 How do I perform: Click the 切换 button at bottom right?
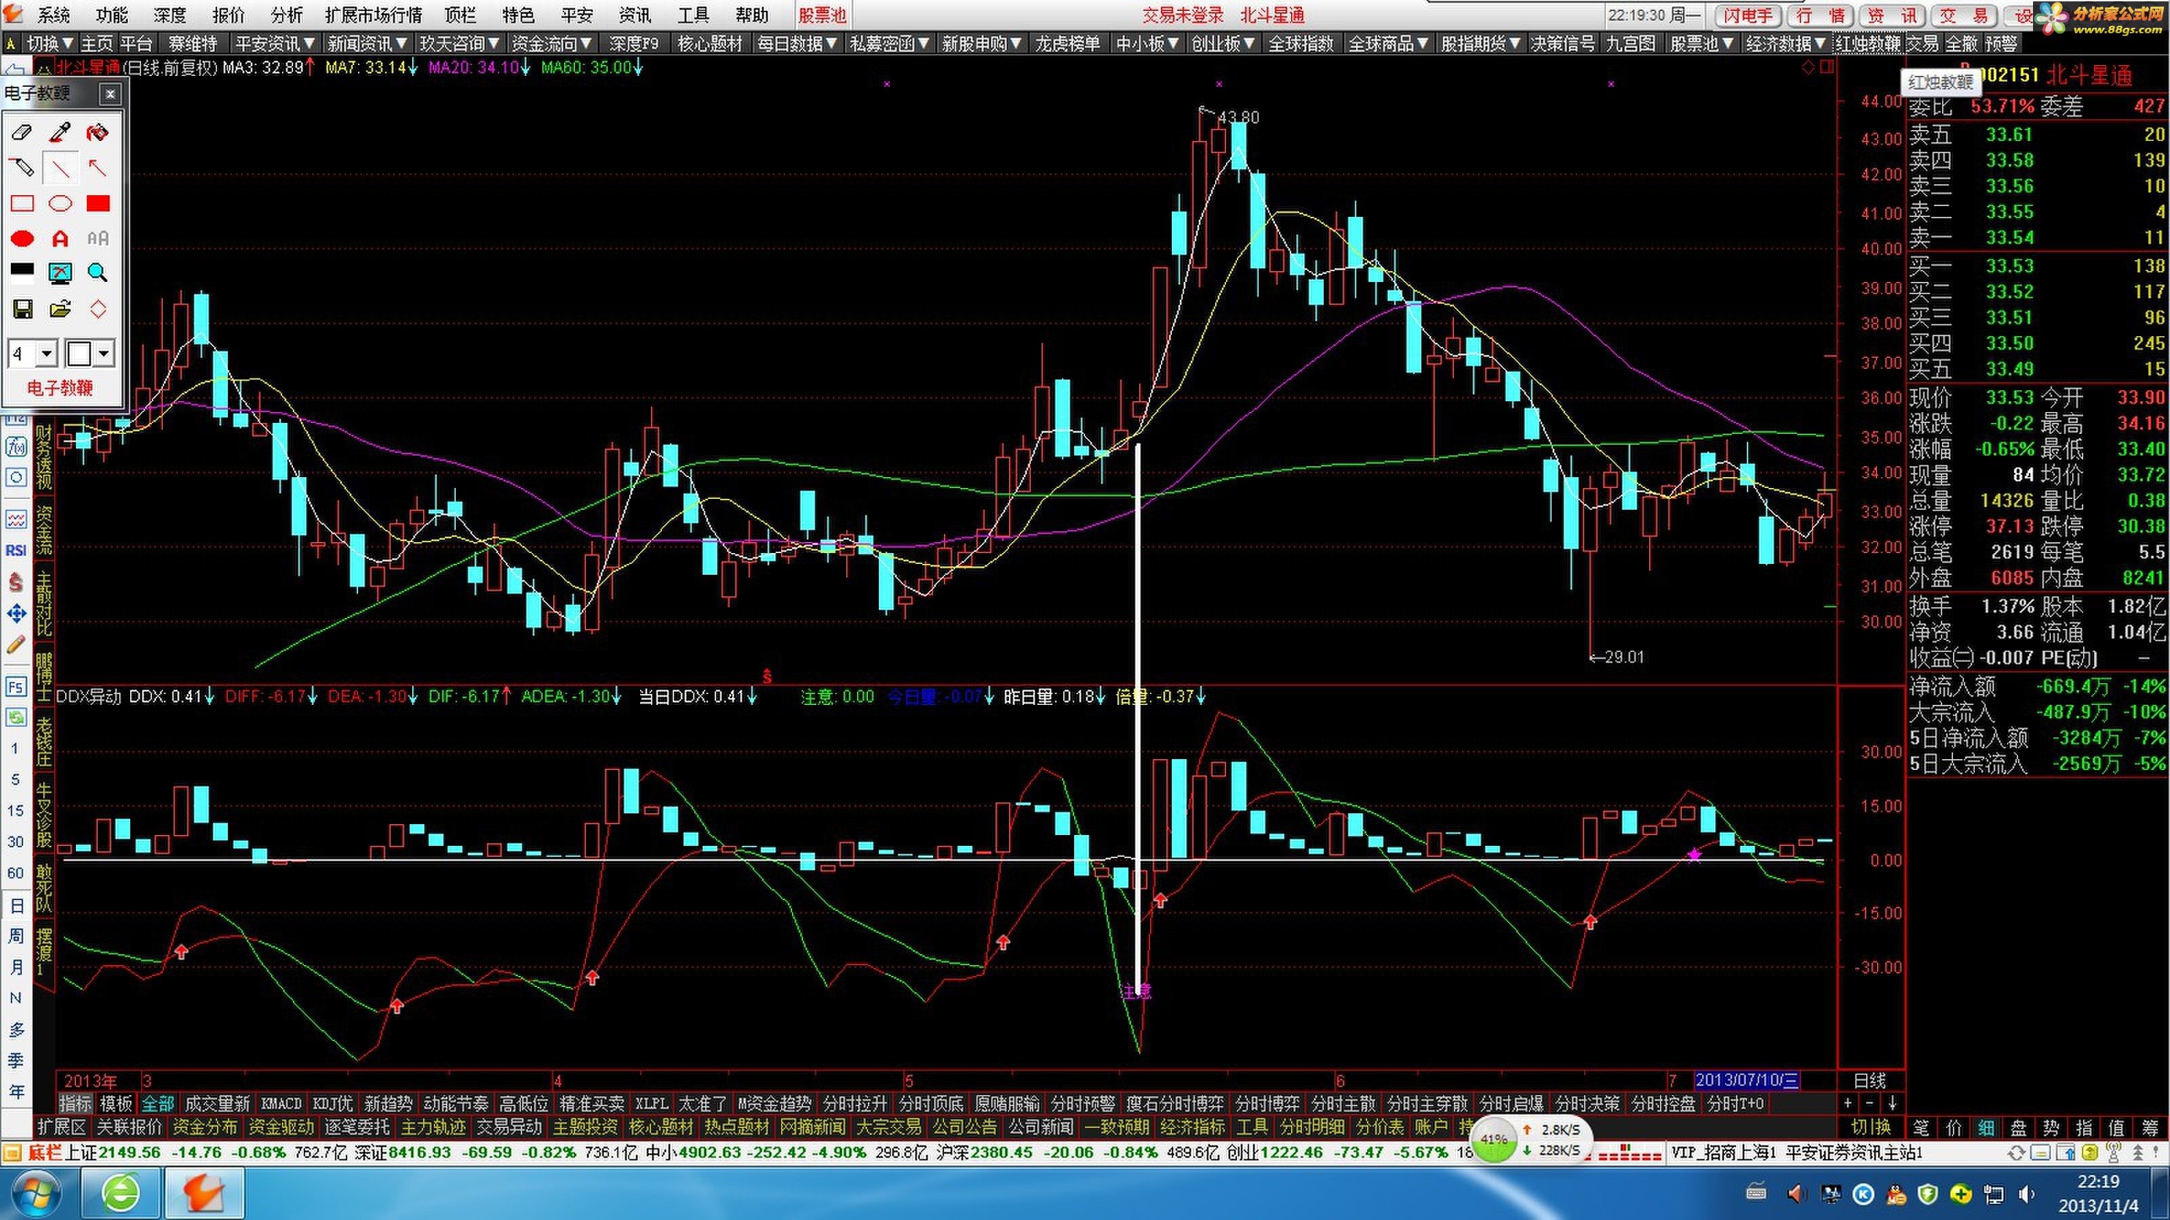tap(1871, 1126)
